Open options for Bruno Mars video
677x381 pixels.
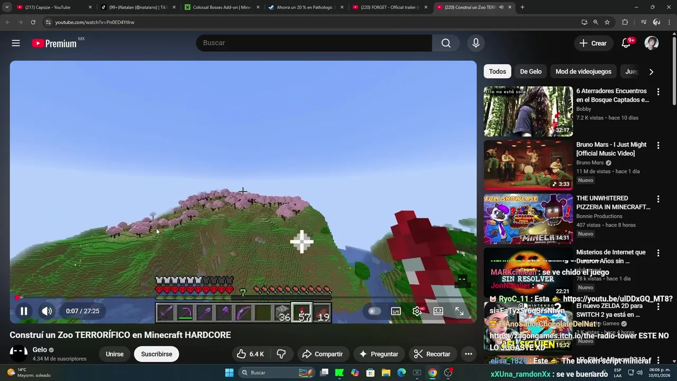click(658, 145)
